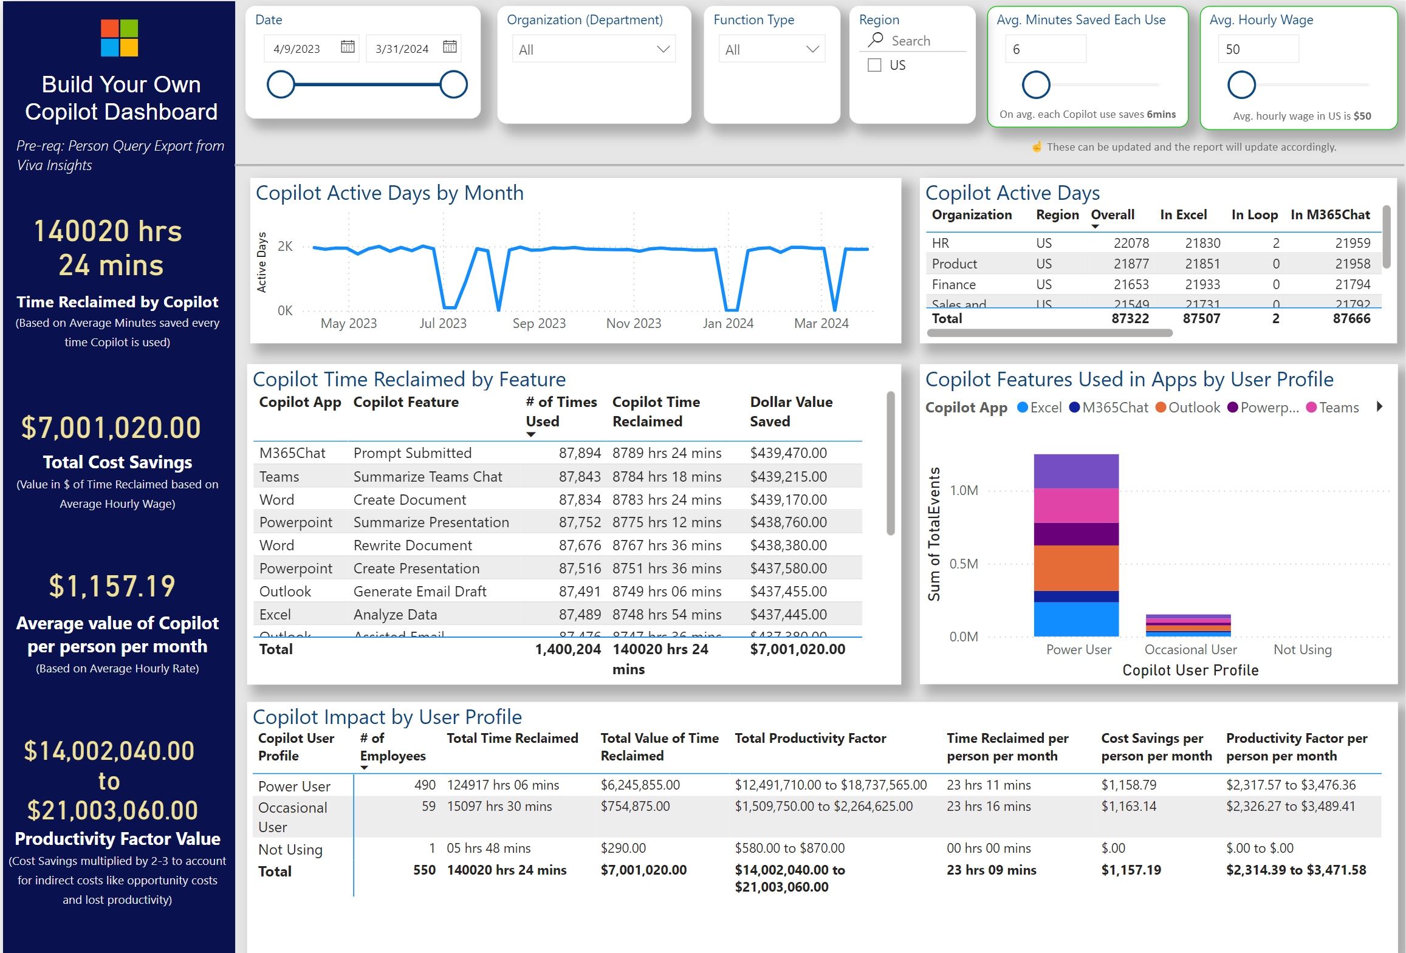Open the end date calendar picker

click(450, 47)
